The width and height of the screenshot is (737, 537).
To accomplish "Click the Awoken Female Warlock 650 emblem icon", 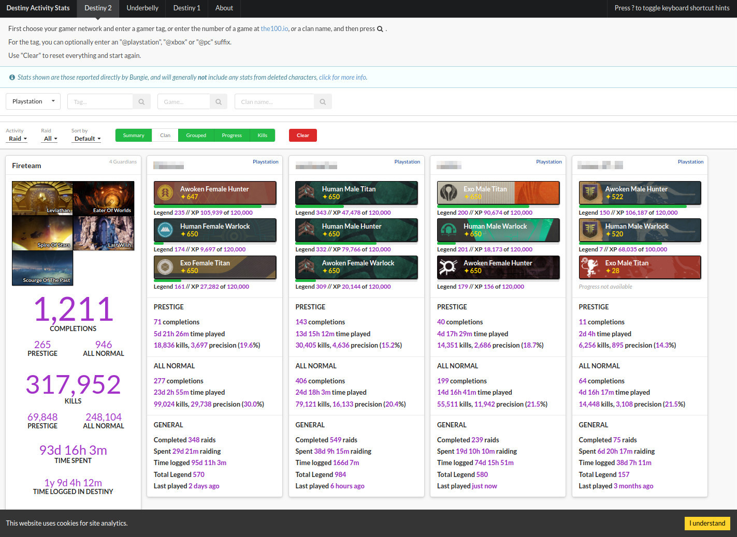I will [x=307, y=267].
